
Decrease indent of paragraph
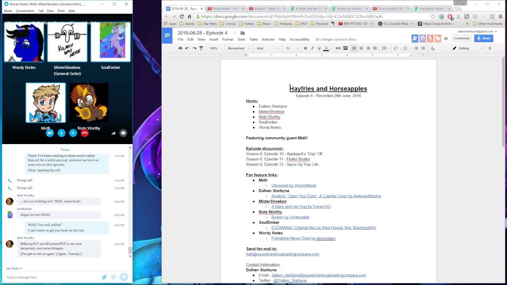tap(416, 48)
